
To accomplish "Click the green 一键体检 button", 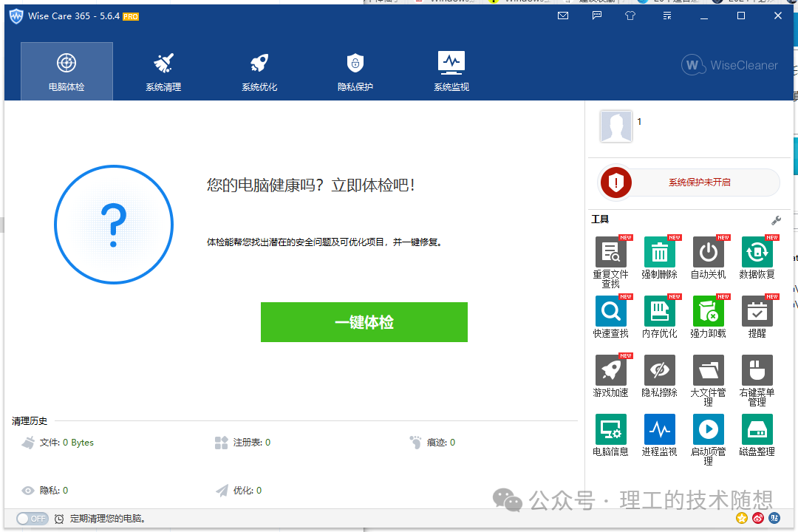I will [364, 322].
